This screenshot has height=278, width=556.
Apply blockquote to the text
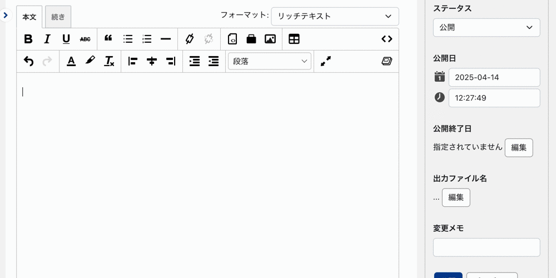click(x=108, y=39)
